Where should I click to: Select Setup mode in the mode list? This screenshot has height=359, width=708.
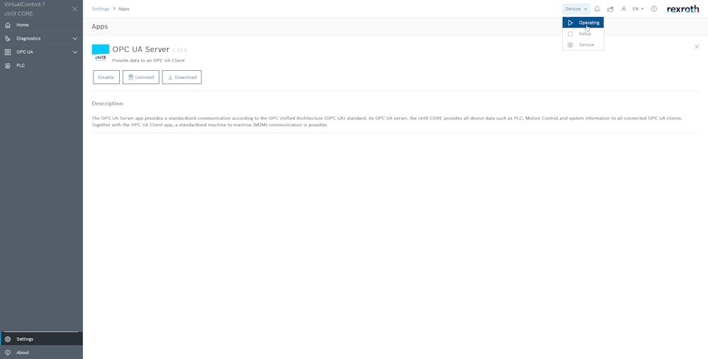584,34
